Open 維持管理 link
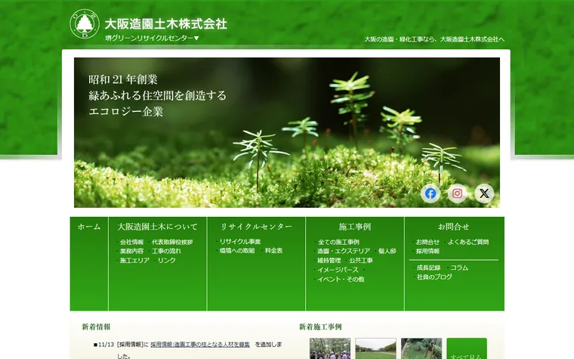The width and height of the screenshot is (574, 359). (329, 261)
